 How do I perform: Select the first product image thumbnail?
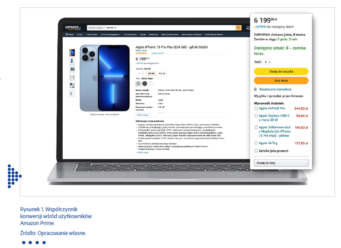click(72, 52)
